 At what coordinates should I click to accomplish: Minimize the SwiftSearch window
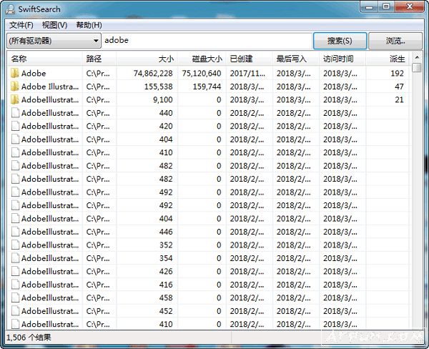pos(369,6)
